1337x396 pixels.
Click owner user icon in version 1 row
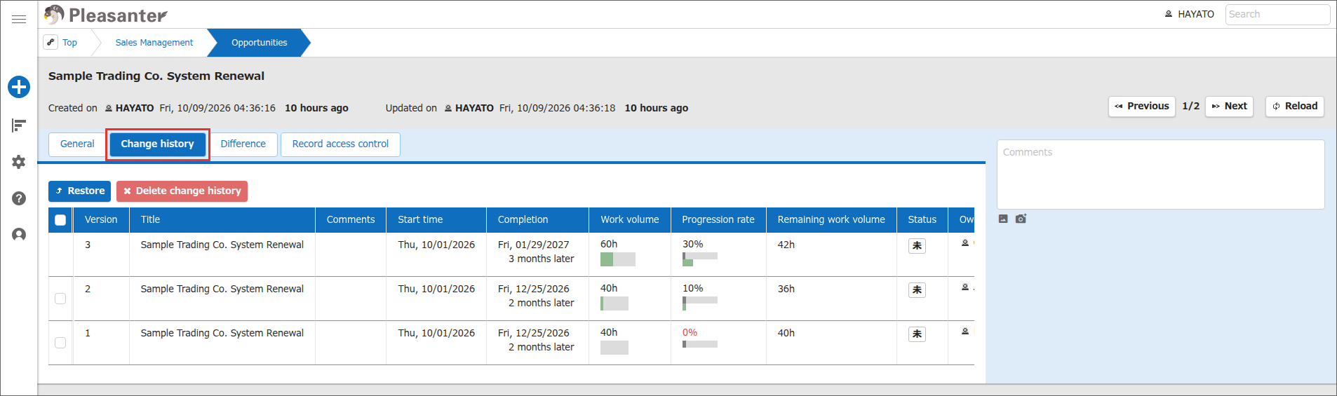pyautogui.click(x=965, y=332)
